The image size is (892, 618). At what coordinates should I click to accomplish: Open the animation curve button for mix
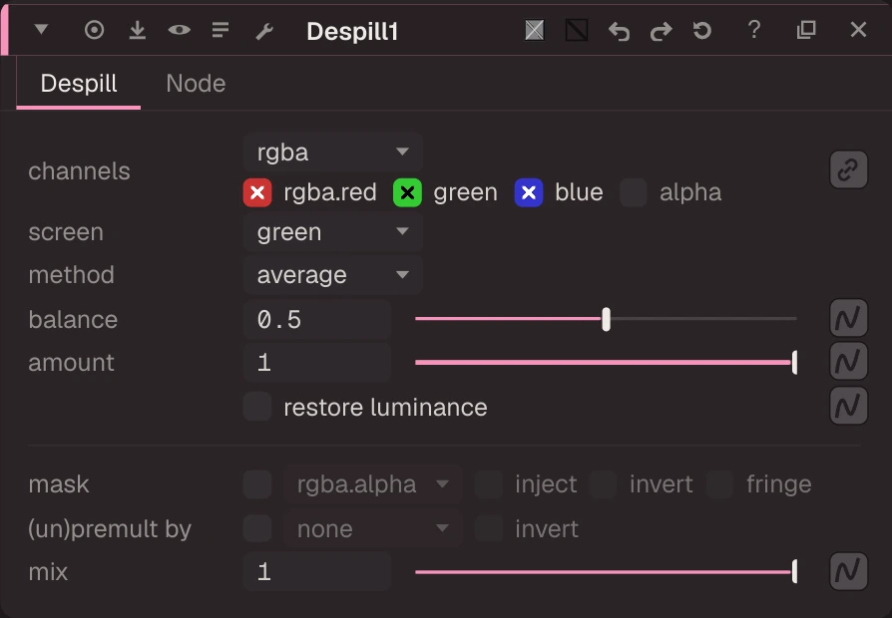pyautogui.click(x=848, y=571)
